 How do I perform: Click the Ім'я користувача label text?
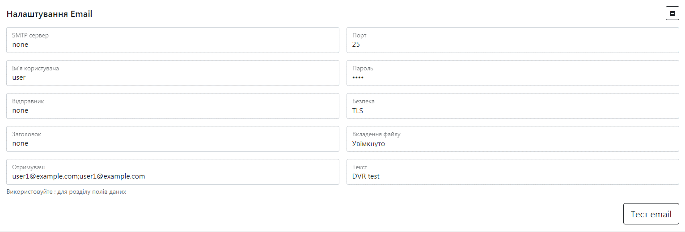(x=35, y=69)
